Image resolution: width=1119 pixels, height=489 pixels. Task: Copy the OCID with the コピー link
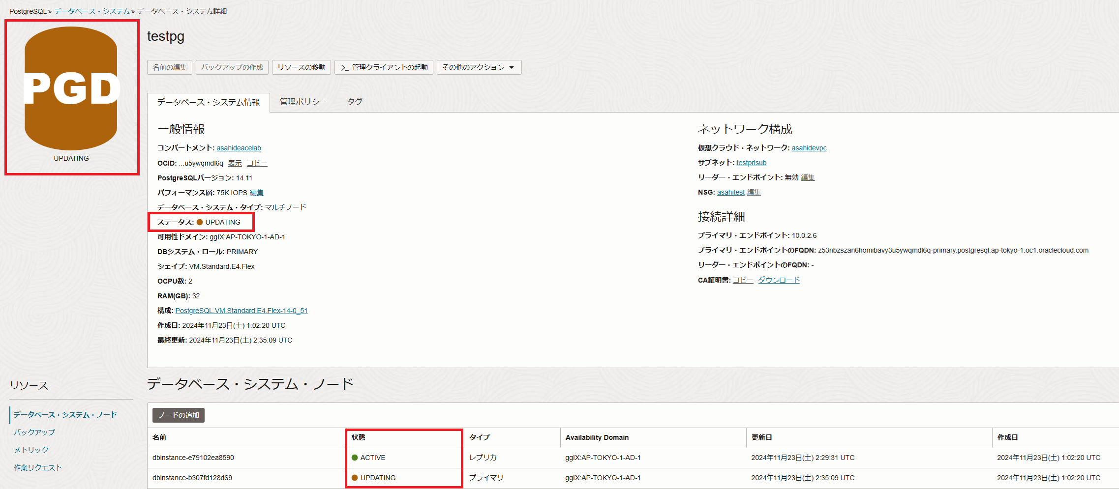257,163
